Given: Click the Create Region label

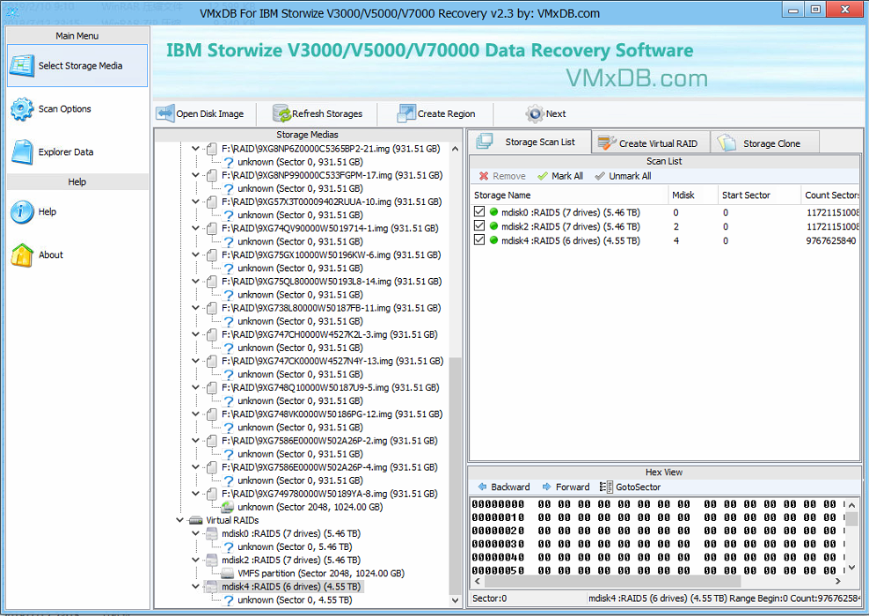Looking at the screenshot, I should click(446, 114).
